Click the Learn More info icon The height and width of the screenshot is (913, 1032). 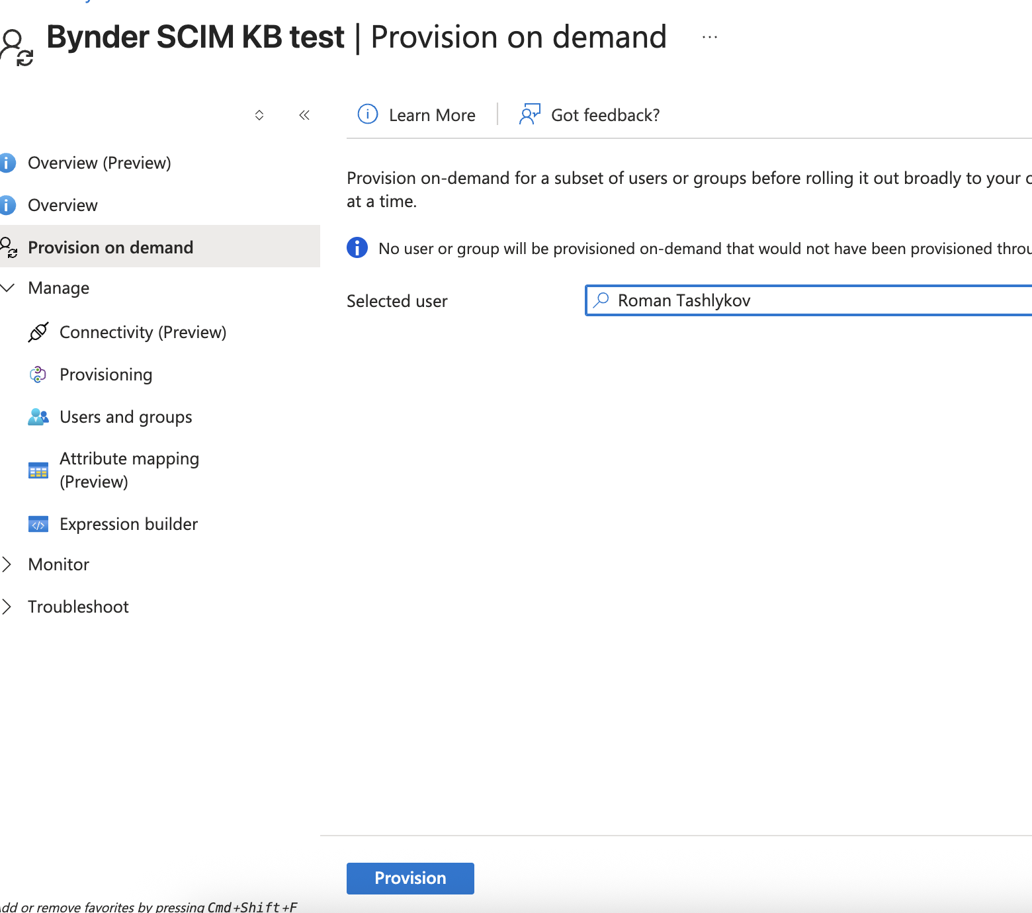[x=368, y=114]
